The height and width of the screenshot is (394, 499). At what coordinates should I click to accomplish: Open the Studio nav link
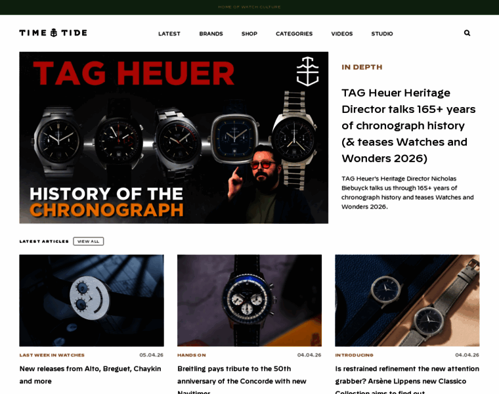point(382,33)
